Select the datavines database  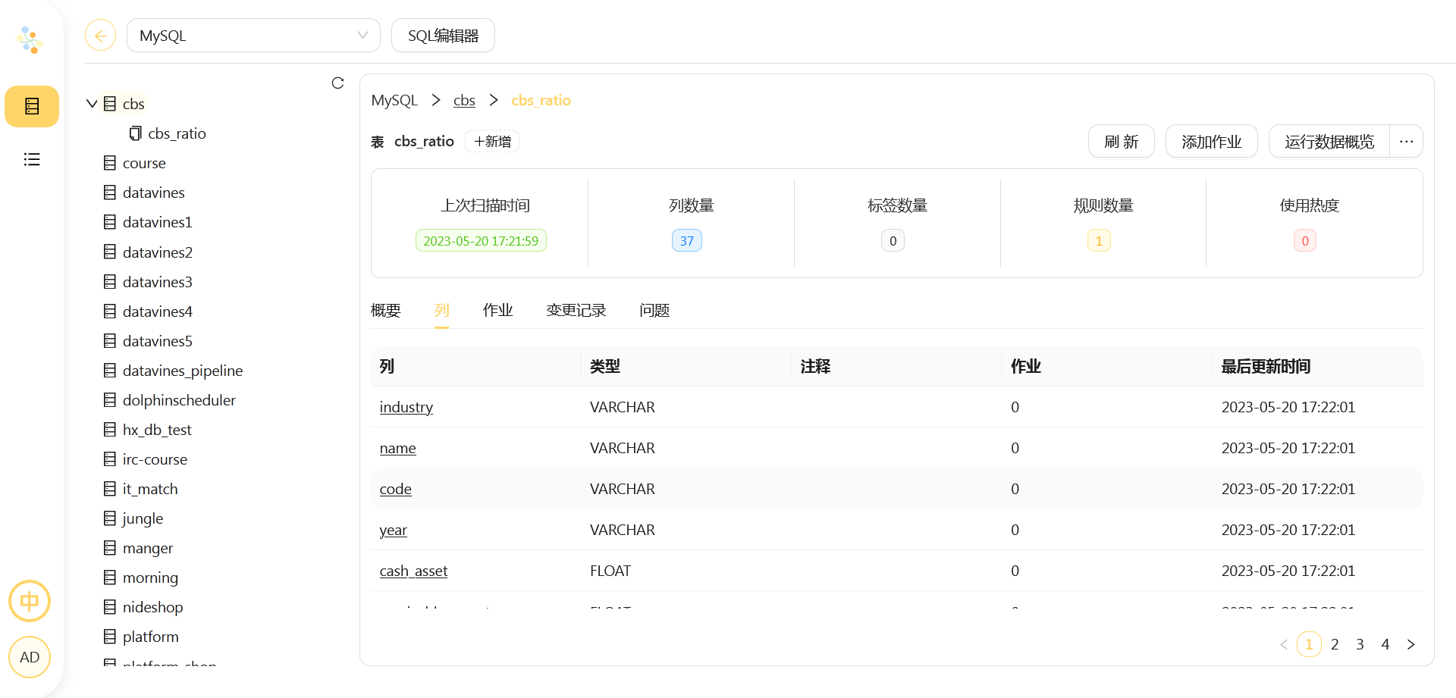pyautogui.click(x=154, y=192)
